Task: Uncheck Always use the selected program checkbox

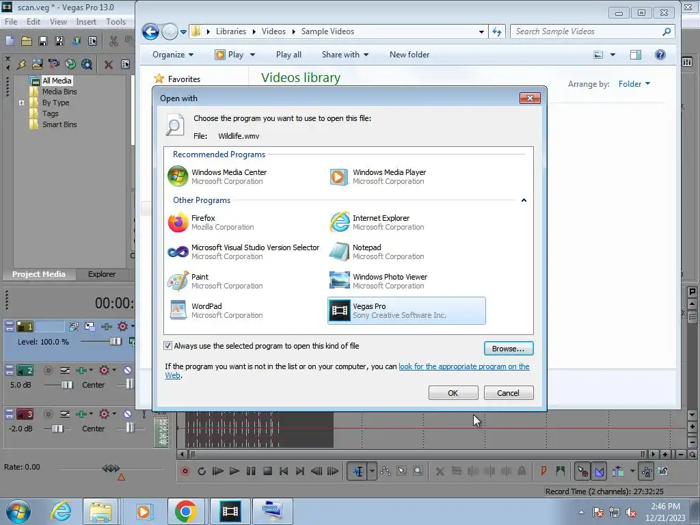Action: point(168,345)
